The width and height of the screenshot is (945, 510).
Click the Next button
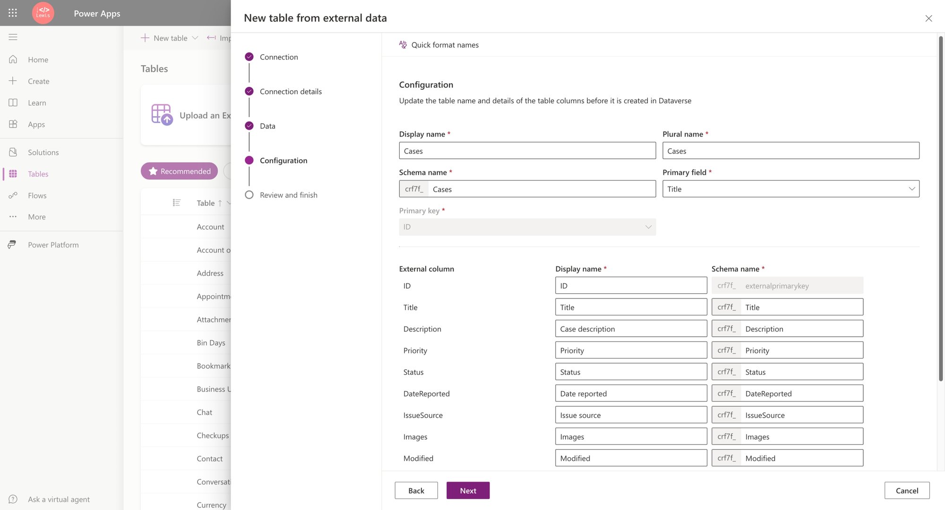pyautogui.click(x=468, y=490)
